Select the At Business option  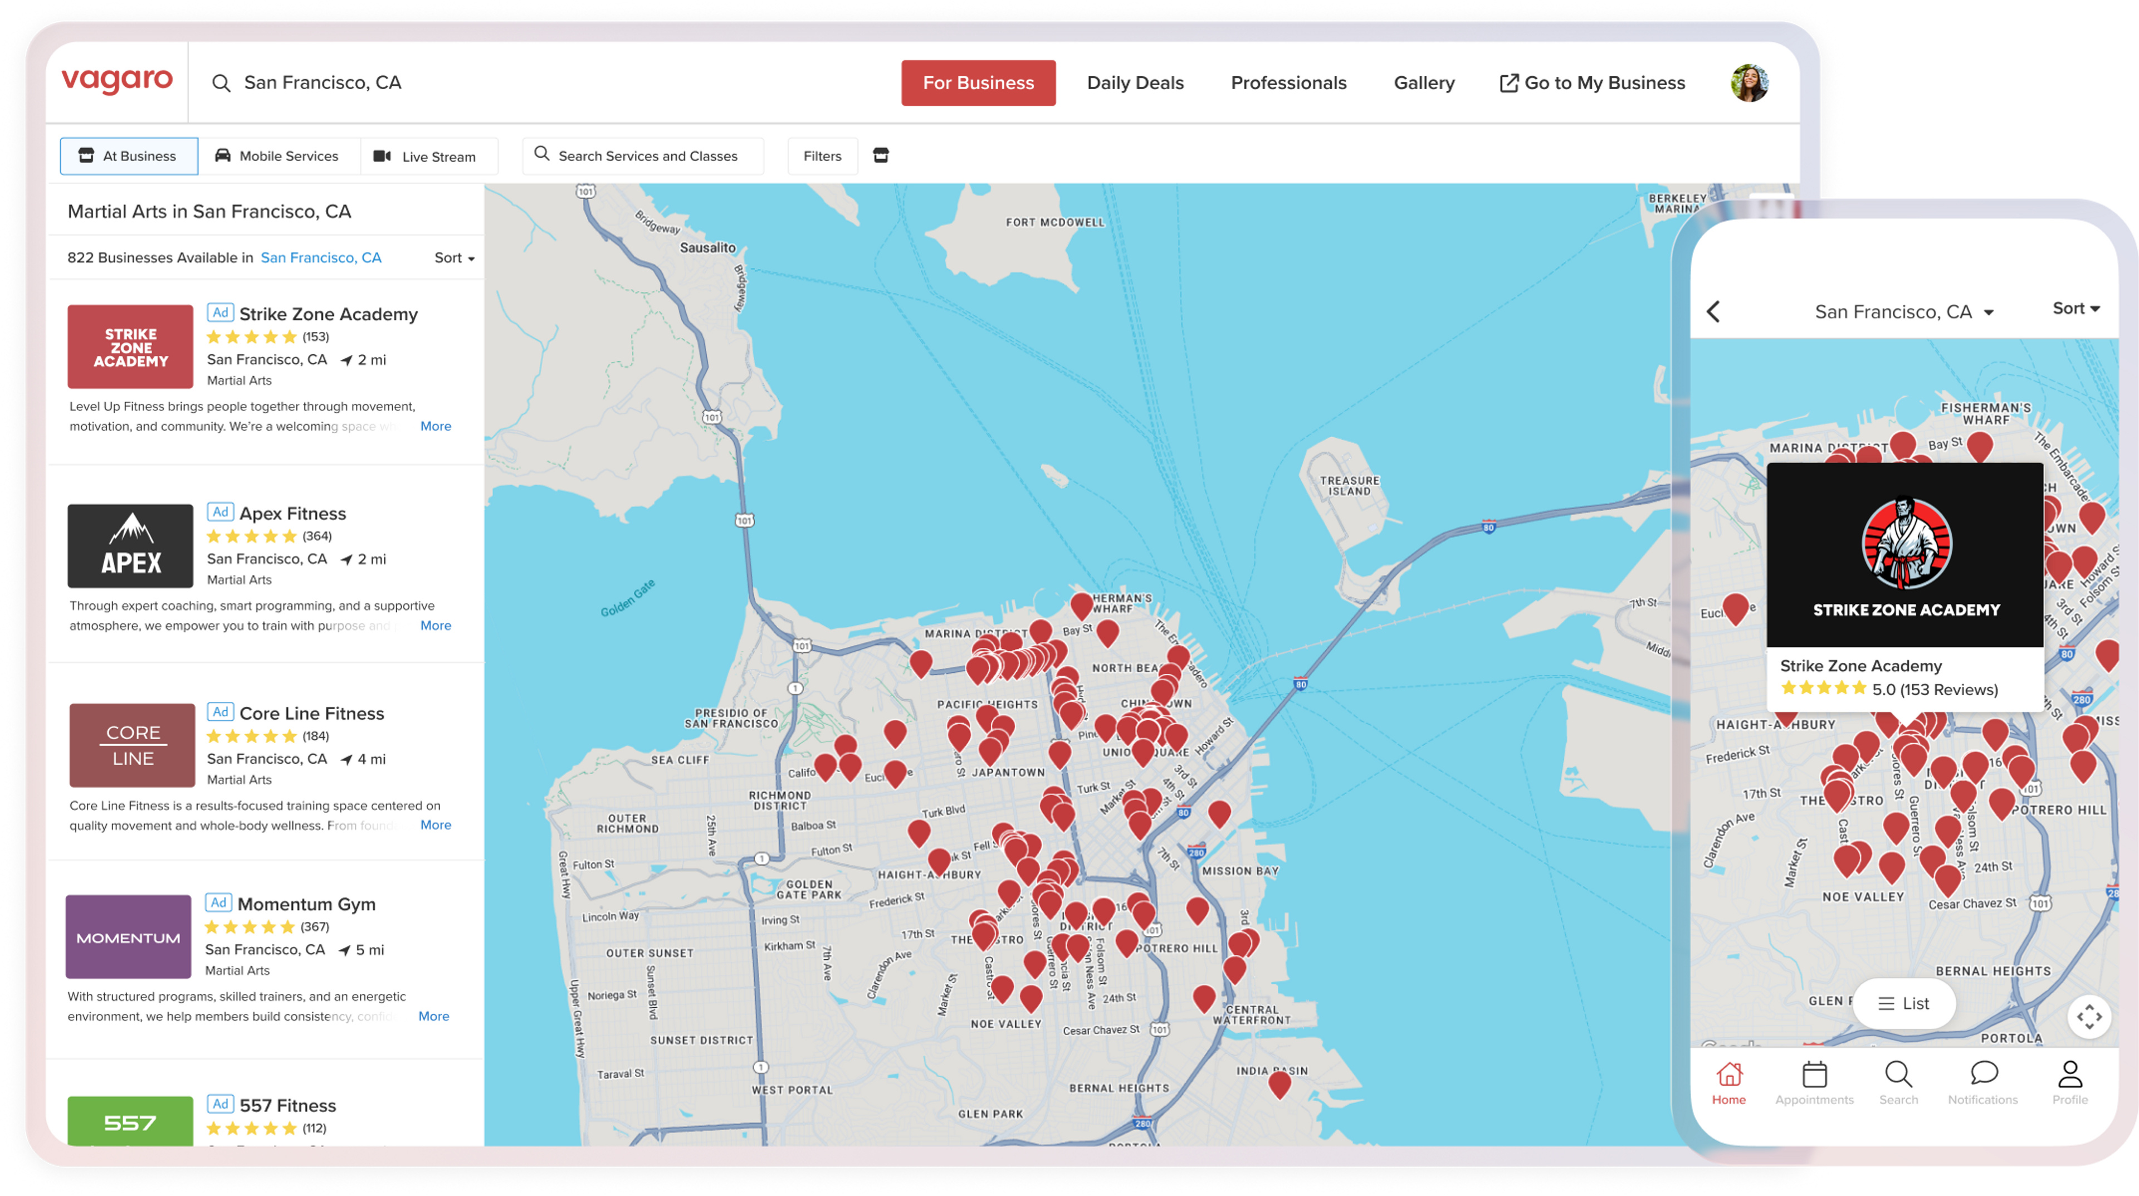(x=129, y=156)
